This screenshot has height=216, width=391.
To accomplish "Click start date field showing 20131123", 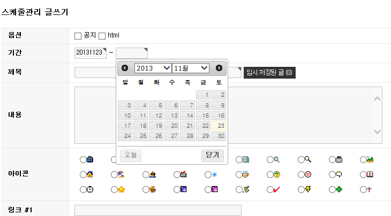I will [91, 53].
